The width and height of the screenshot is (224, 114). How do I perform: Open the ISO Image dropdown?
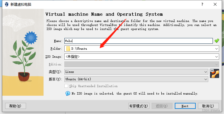pos(142,57)
